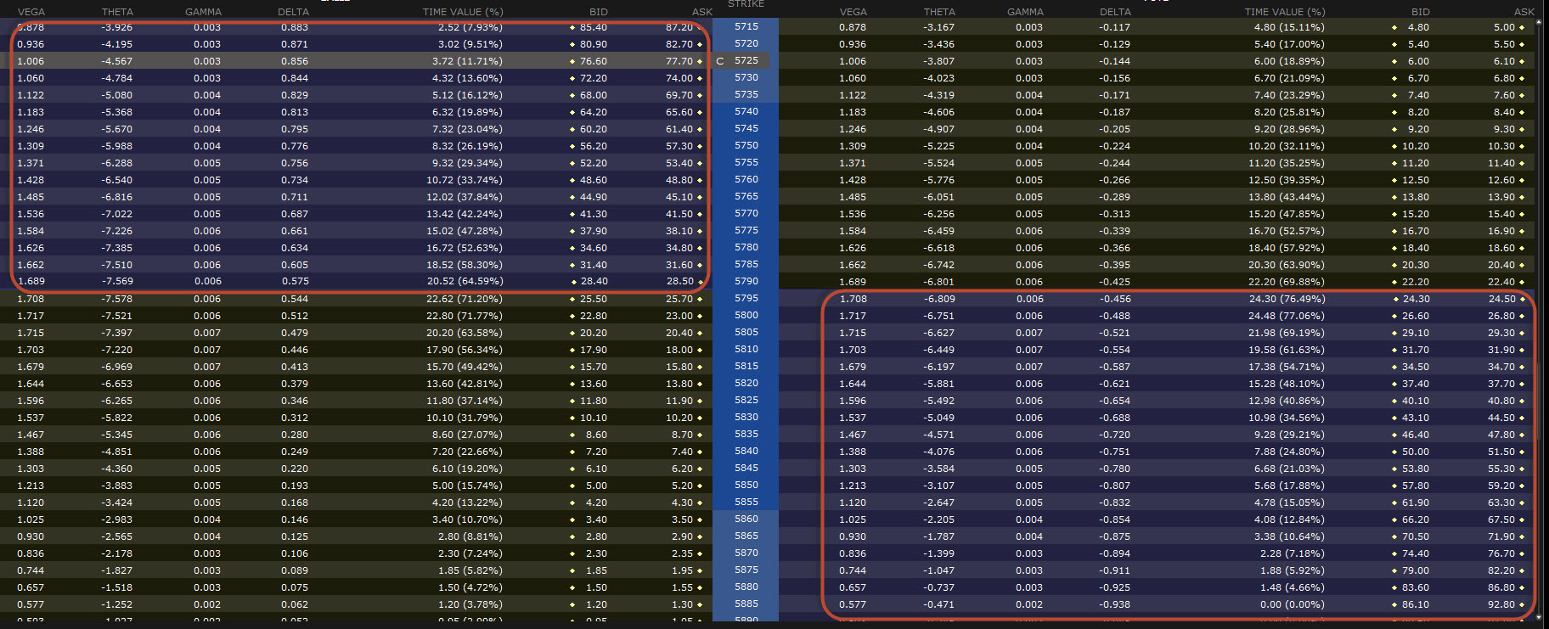Image resolution: width=1549 pixels, height=629 pixels.
Task: Click diamond marker after put ask 6.10
Action: (1522, 61)
